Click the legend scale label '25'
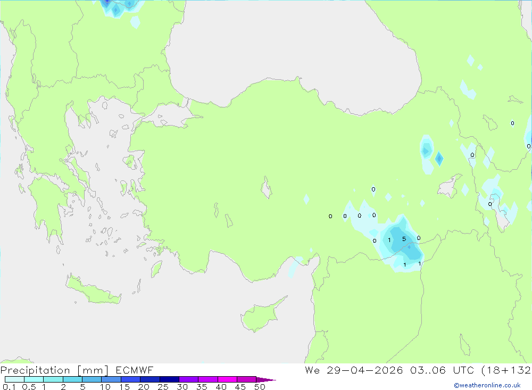 163,387
